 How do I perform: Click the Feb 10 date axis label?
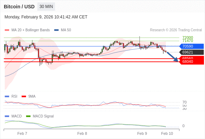point(167,133)
